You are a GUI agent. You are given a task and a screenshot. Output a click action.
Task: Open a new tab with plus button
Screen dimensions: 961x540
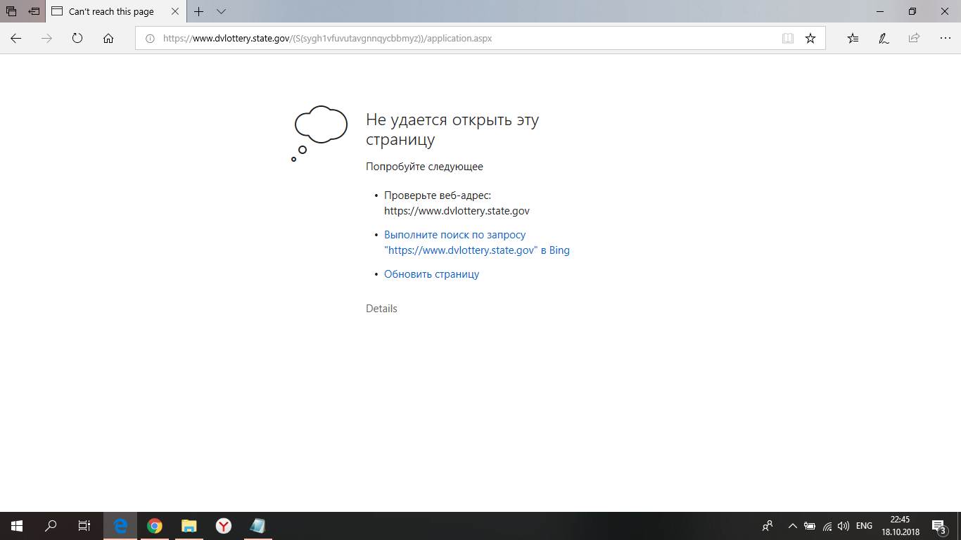tap(199, 12)
